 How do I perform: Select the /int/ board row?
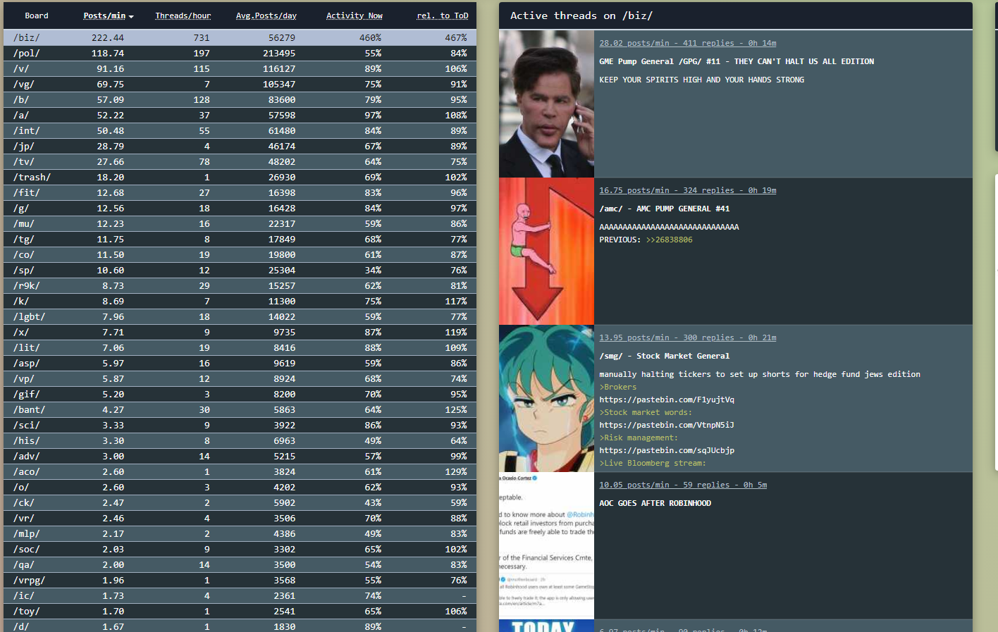click(x=240, y=130)
